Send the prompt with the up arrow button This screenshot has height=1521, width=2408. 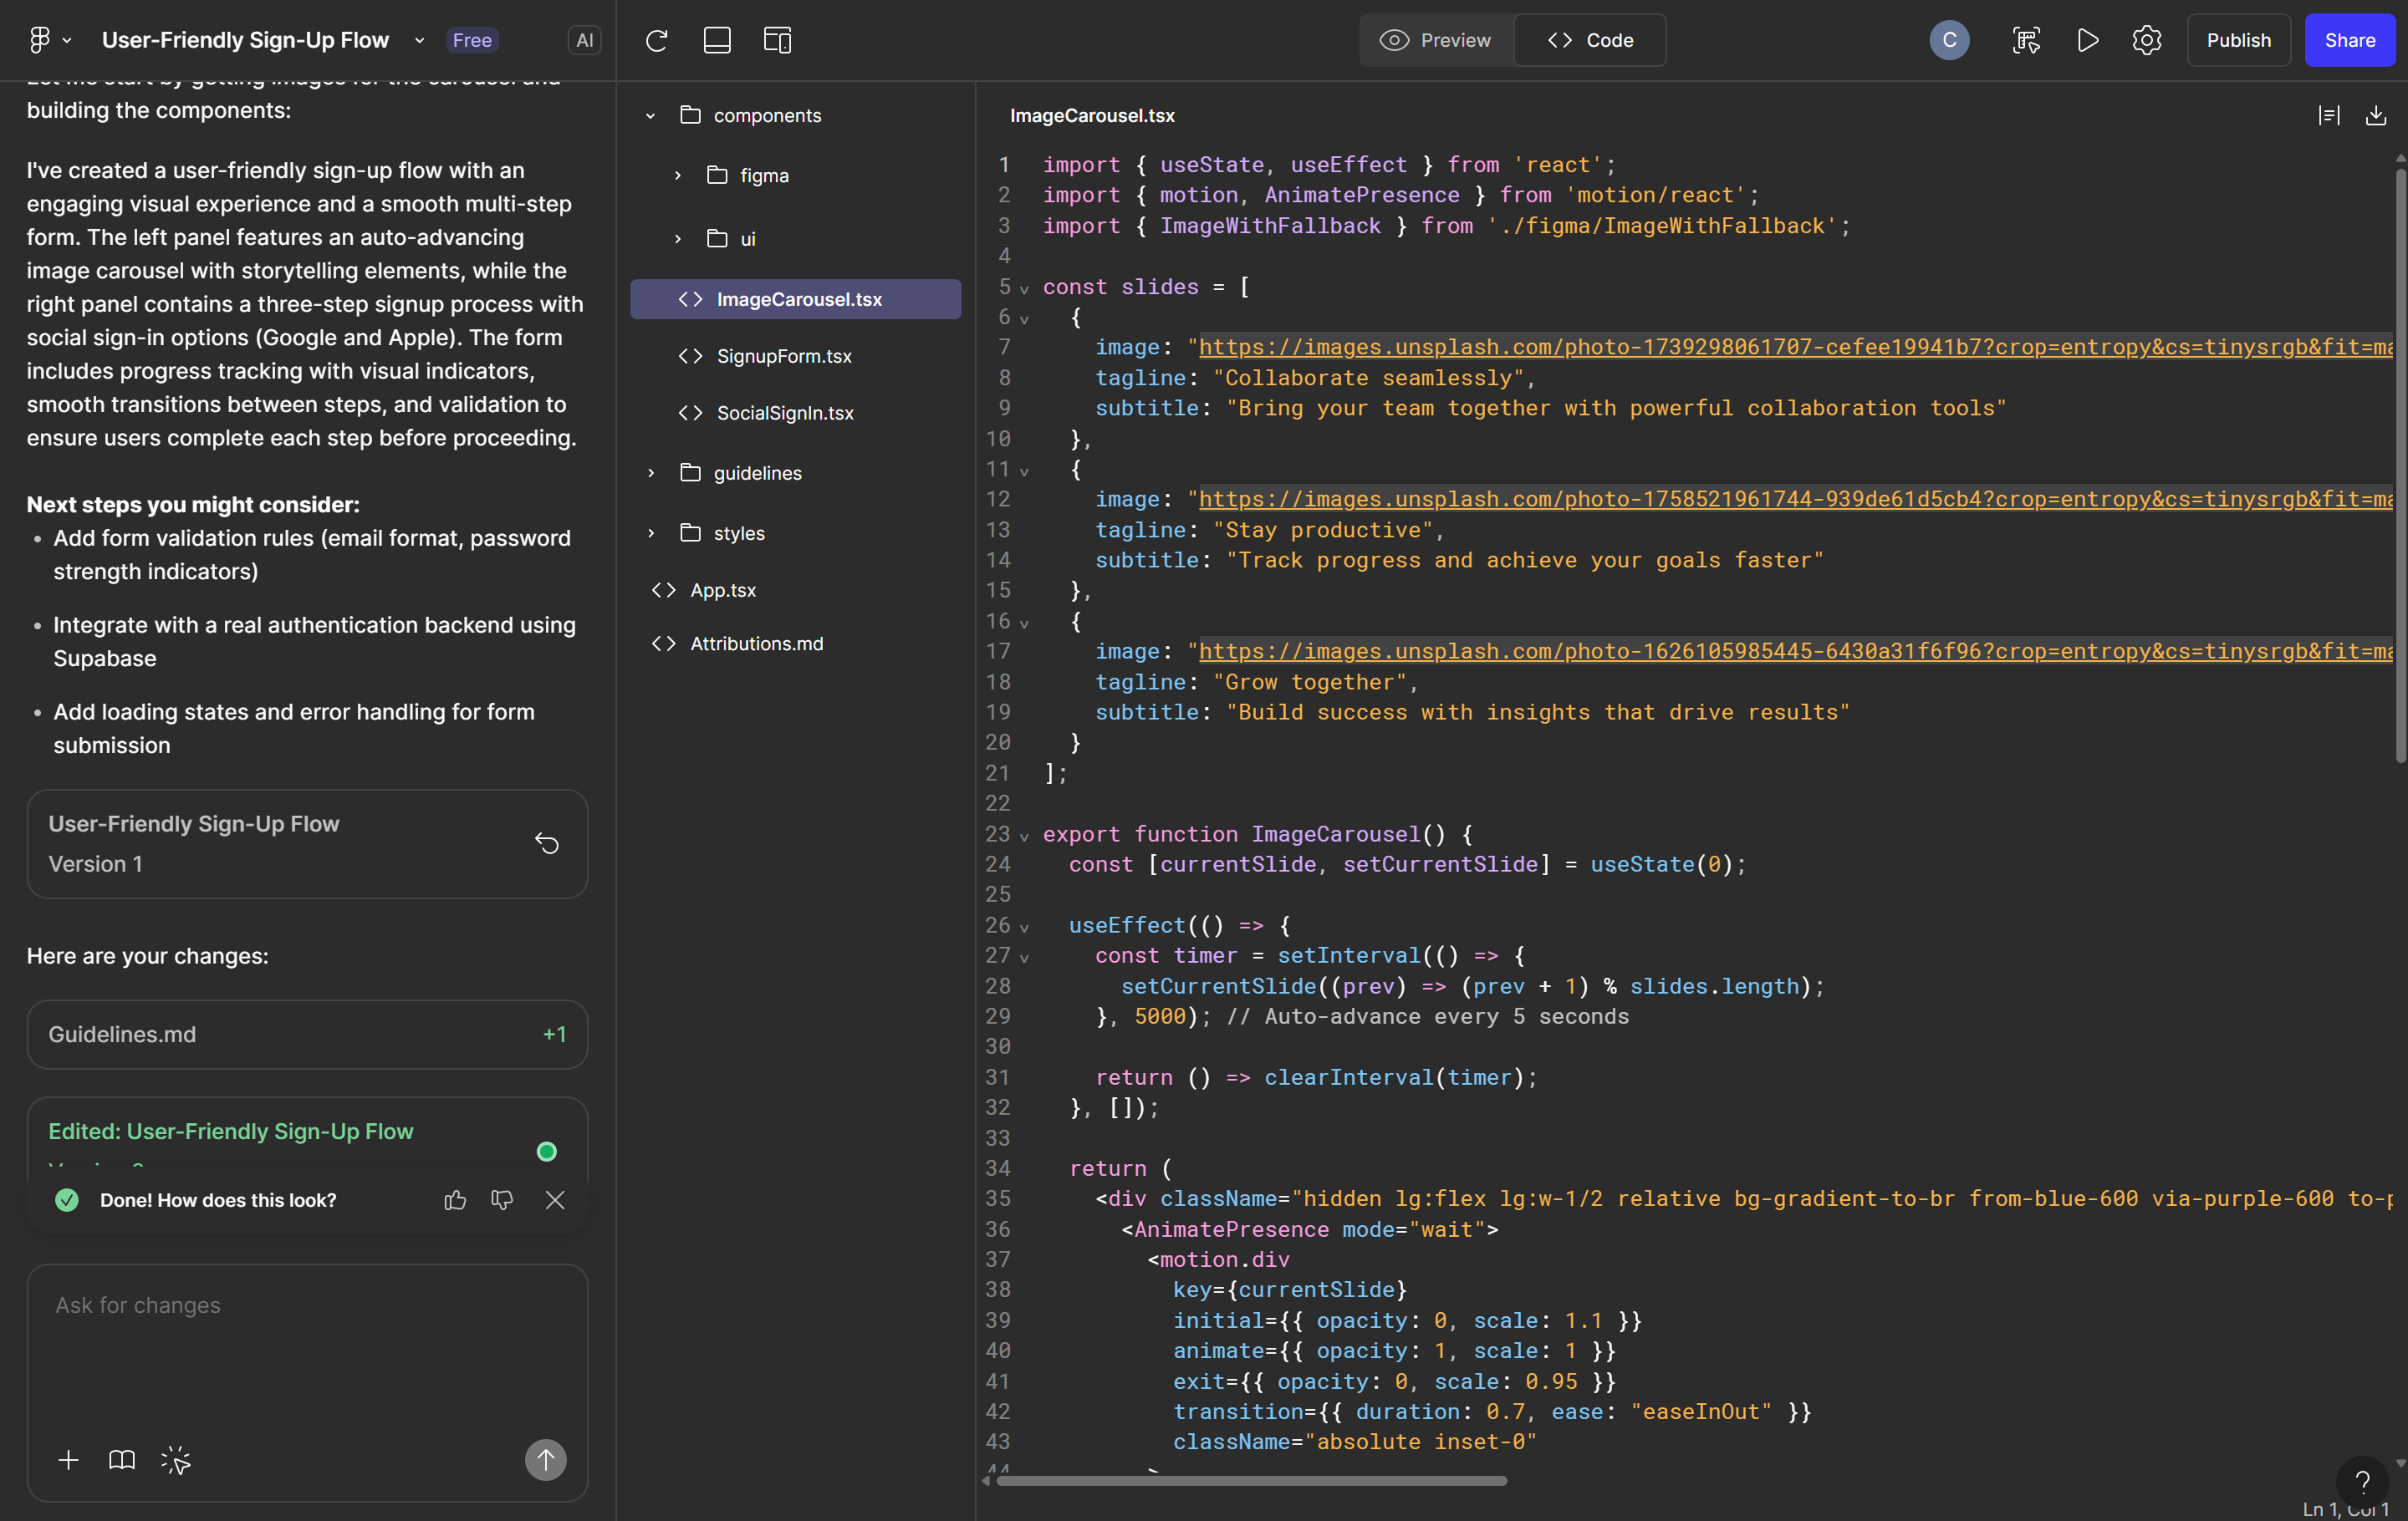click(x=546, y=1460)
